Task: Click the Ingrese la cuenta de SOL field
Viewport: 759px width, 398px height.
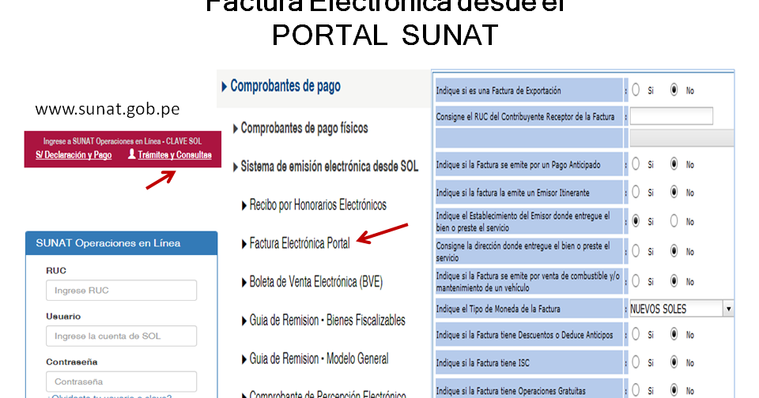Action: 122,336
